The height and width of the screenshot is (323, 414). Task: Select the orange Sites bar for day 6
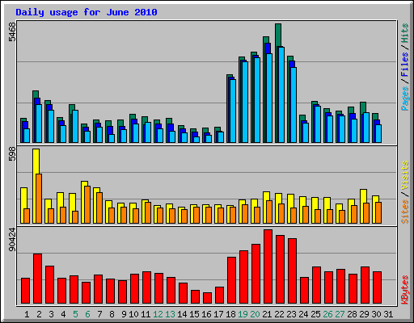87,205
